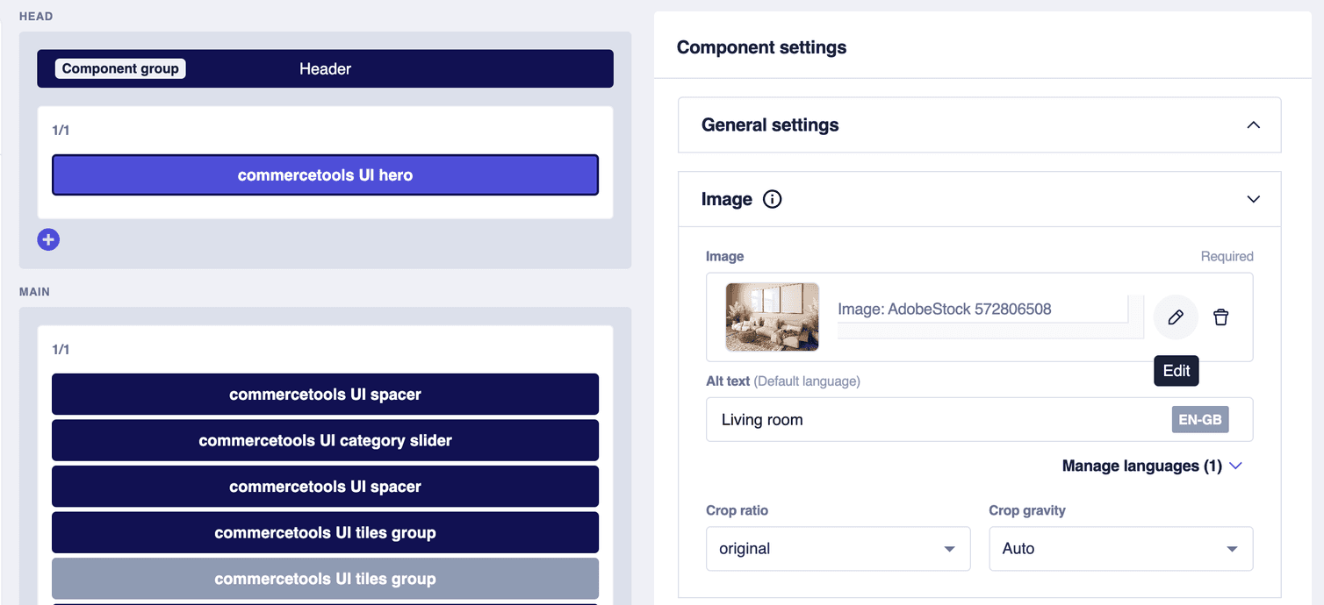Image resolution: width=1324 pixels, height=605 pixels.
Task: Select the commercetools UI hero component
Action: coord(325,174)
